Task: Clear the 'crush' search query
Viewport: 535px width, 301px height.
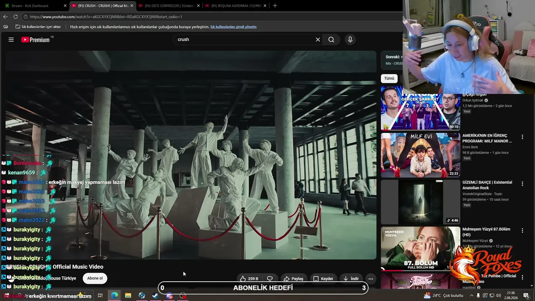Action: pos(318,40)
